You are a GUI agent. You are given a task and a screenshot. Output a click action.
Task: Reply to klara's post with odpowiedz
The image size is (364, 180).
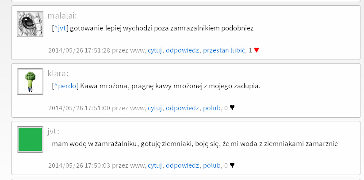coord(182,108)
